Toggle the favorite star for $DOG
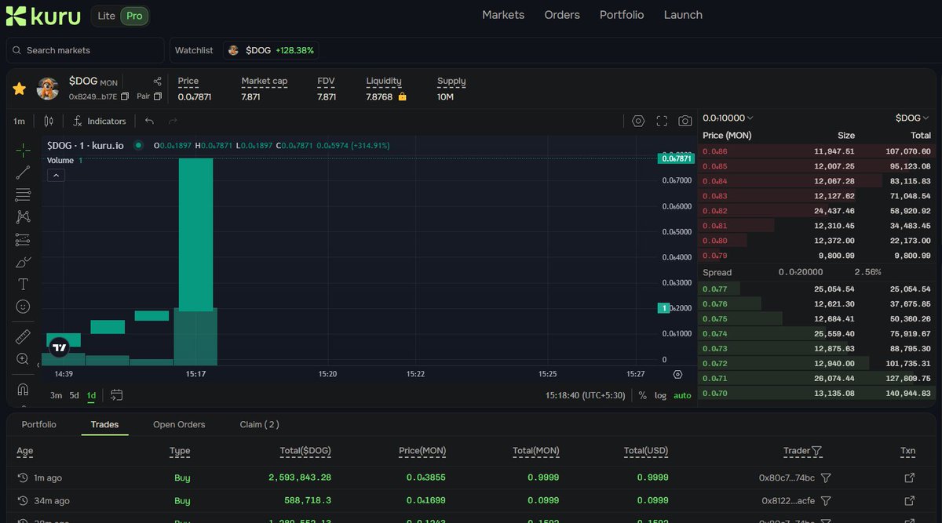 click(20, 89)
